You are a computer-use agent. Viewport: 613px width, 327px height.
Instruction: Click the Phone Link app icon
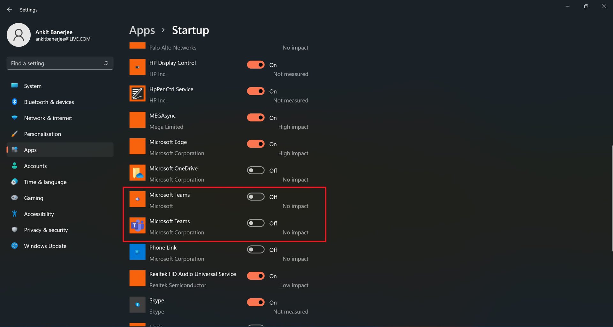tap(137, 252)
